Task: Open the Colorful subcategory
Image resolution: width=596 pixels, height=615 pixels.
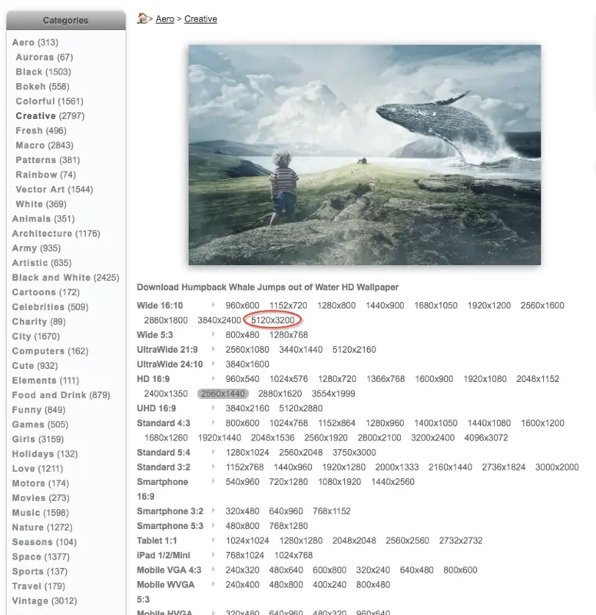Action: [x=49, y=101]
